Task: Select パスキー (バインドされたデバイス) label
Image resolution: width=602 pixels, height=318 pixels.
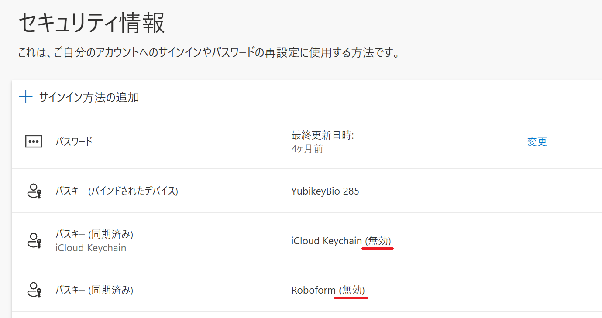Action: (117, 191)
